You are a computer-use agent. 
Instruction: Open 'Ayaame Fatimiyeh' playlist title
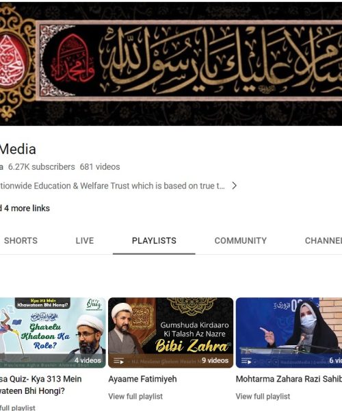pyautogui.click(x=142, y=379)
